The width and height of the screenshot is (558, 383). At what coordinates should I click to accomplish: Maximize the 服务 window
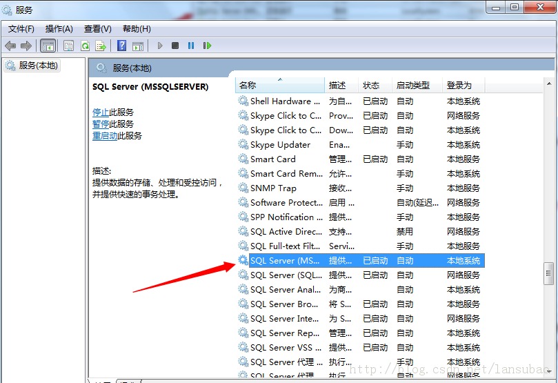pos(515,7)
